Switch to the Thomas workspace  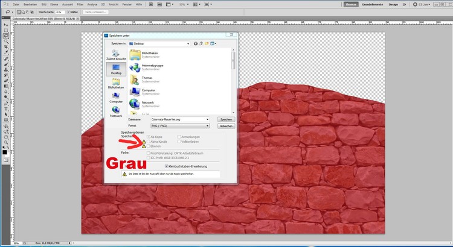[351, 4]
